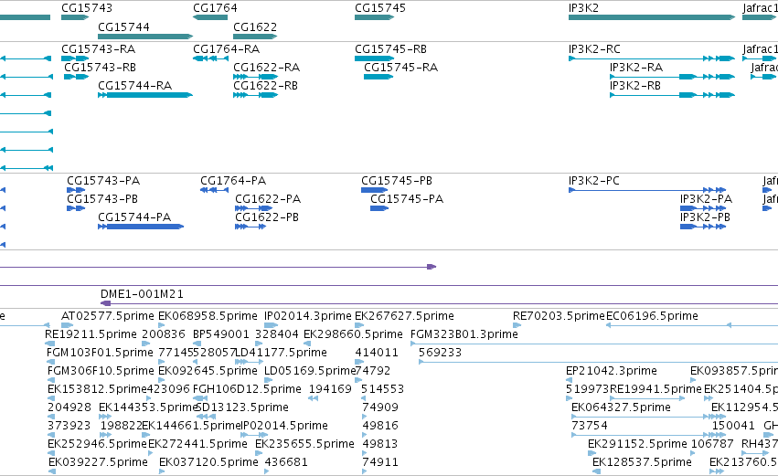The width and height of the screenshot is (778, 476).
Task: Click the DME1-001M21 BAC label
Action: pos(142,294)
